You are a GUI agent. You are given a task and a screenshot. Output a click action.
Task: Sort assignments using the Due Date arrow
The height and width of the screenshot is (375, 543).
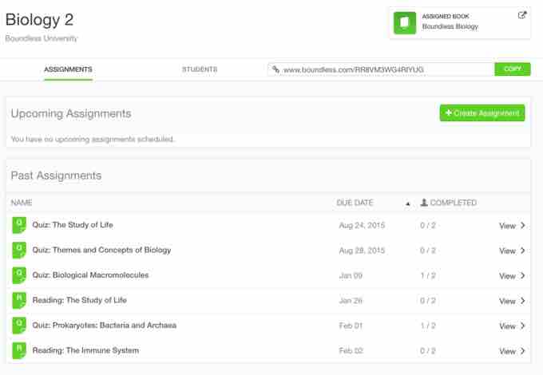pos(407,203)
